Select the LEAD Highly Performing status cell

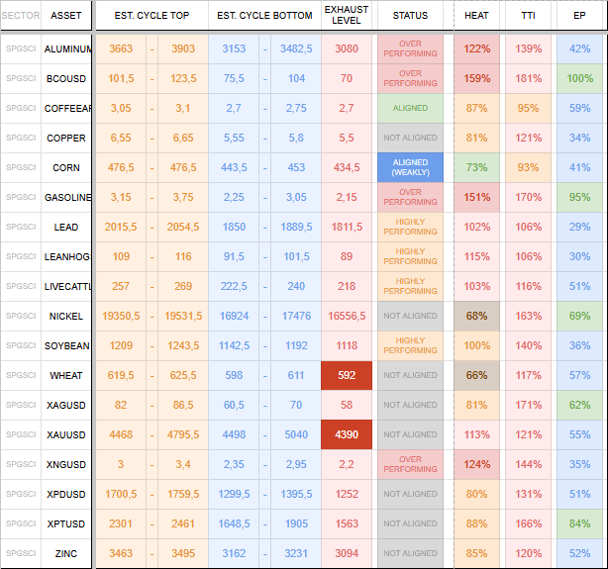click(x=410, y=227)
